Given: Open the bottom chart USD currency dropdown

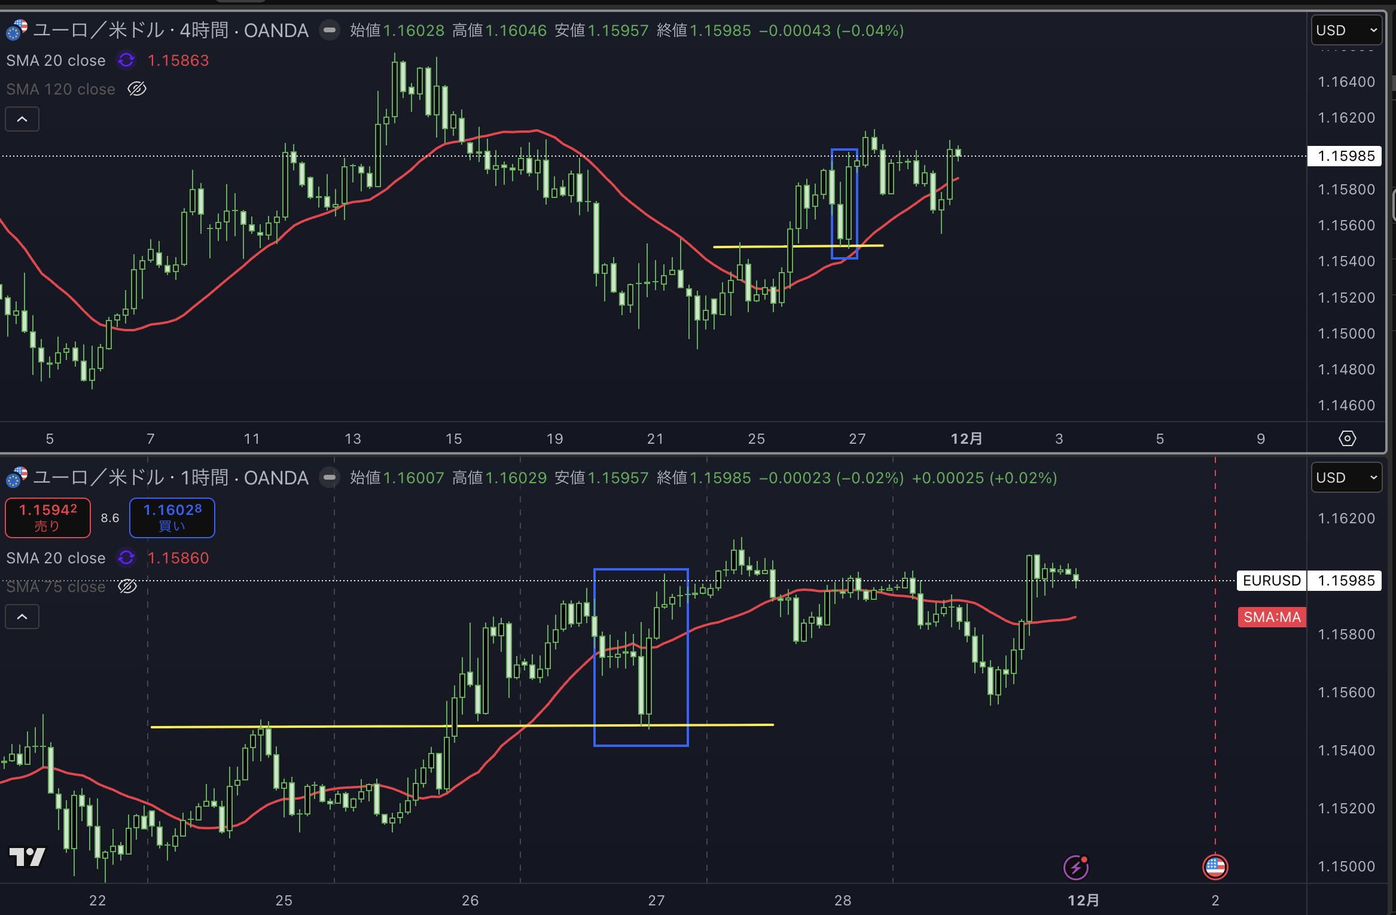Looking at the screenshot, I should [1346, 478].
